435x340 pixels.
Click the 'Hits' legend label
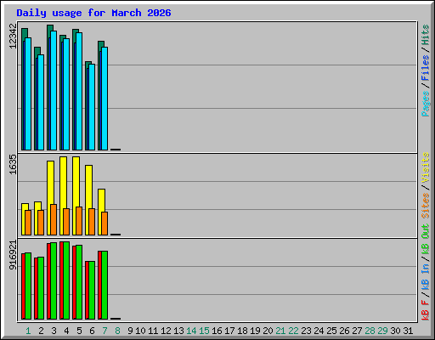[x=426, y=35]
